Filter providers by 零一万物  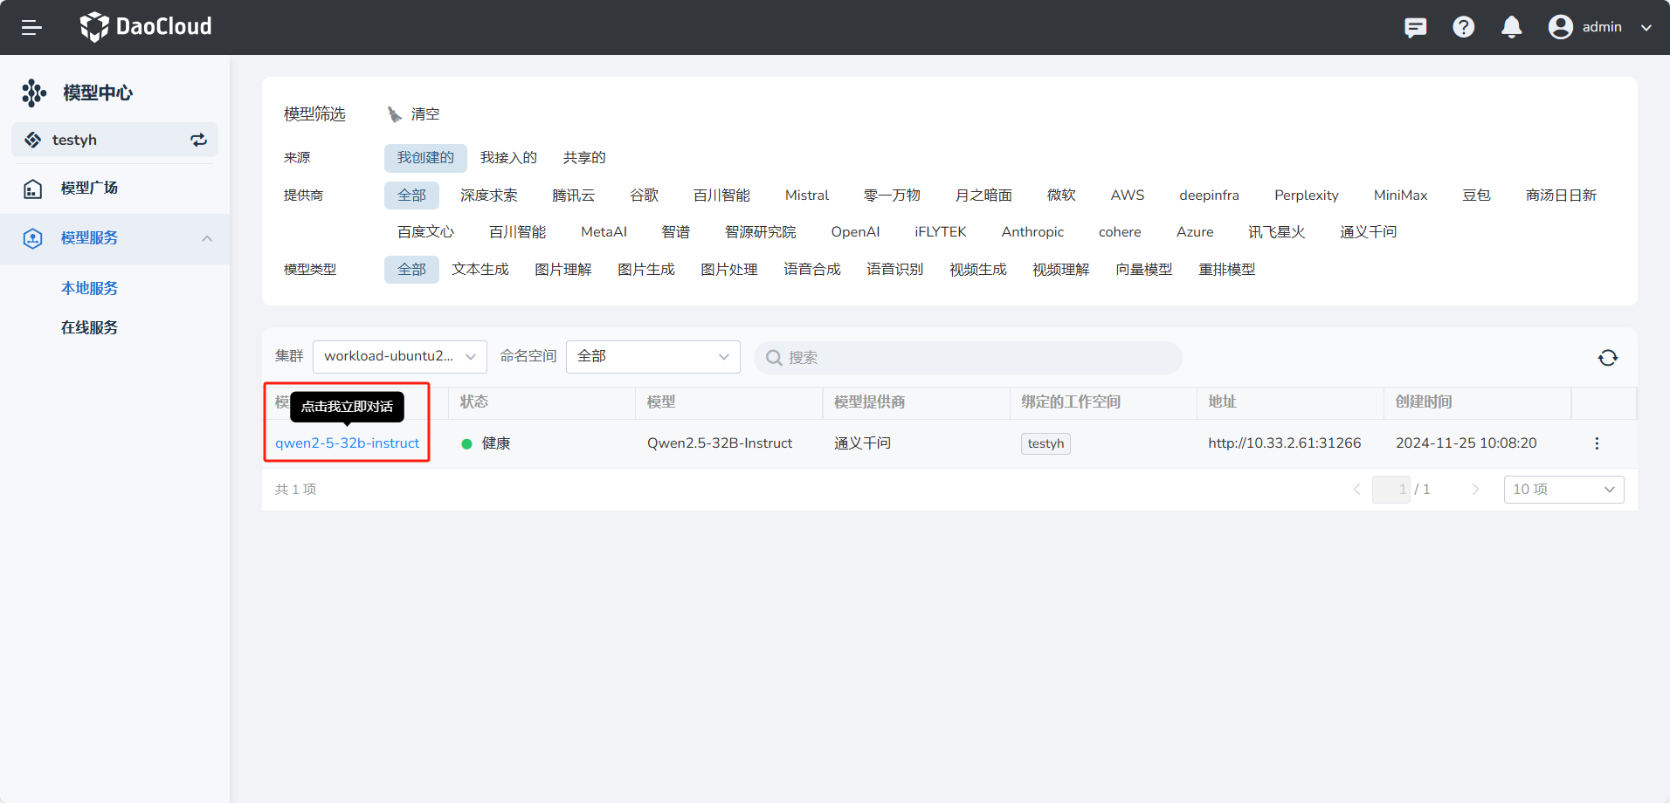pyautogui.click(x=892, y=196)
